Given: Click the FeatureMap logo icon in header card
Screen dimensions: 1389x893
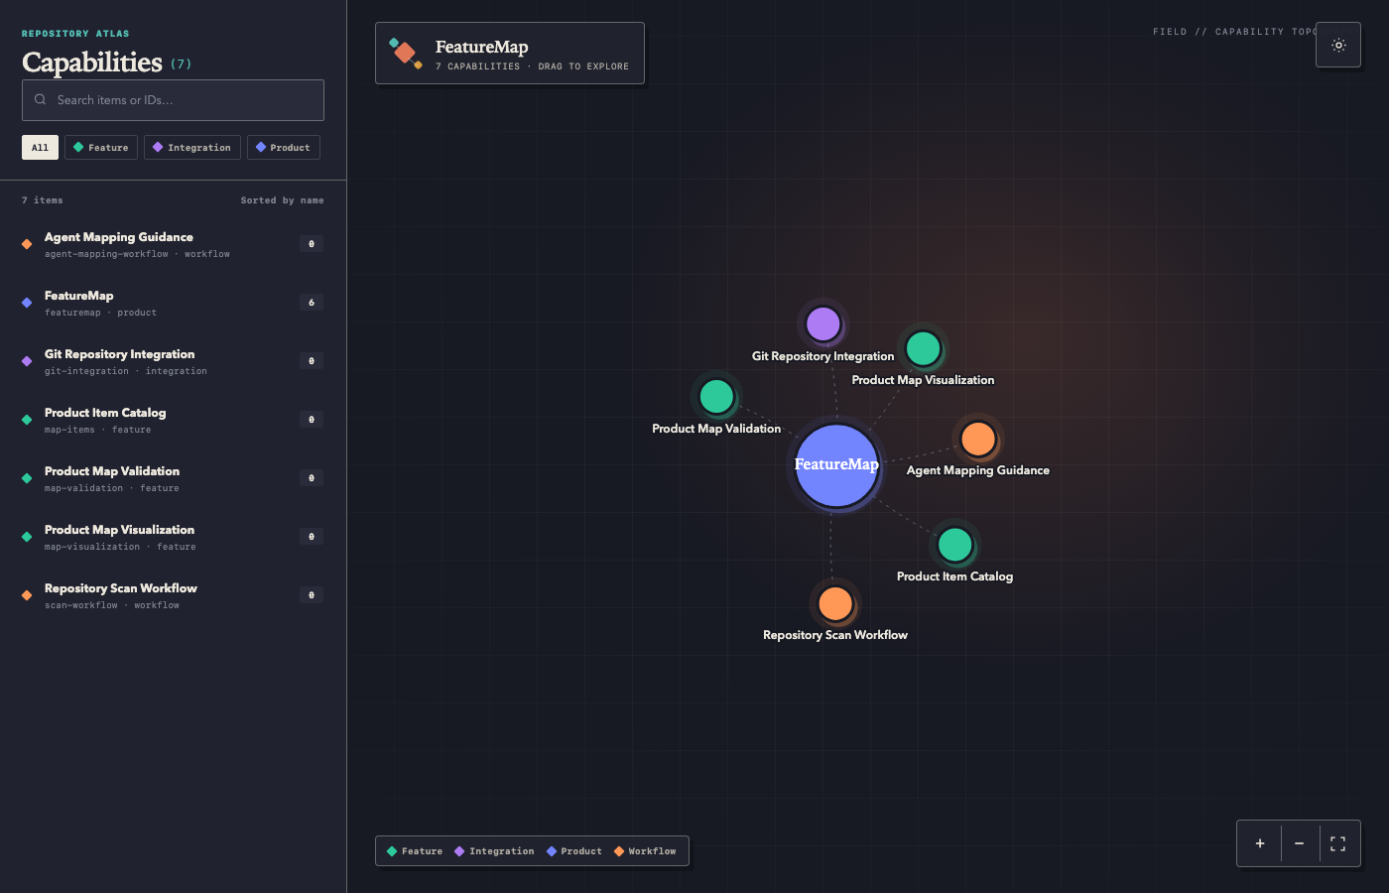Looking at the screenshot, I should pyautogui.click(x=405, y=54).
